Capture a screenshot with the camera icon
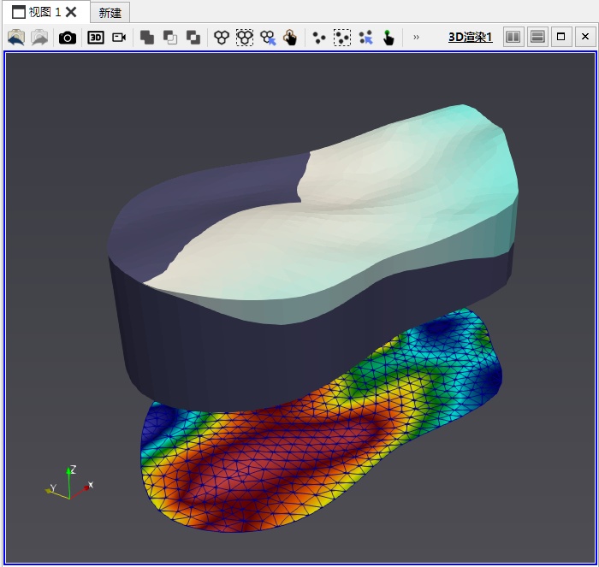 (68, 38)
